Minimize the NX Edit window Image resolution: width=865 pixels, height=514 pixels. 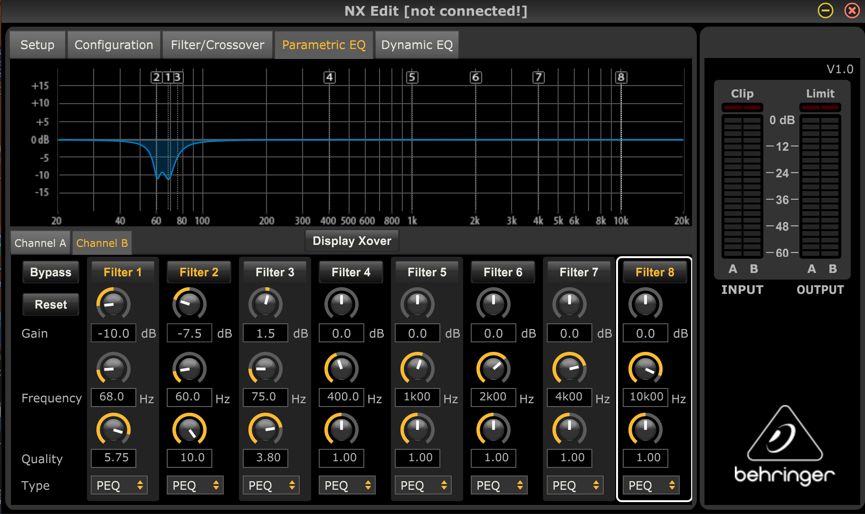tap(826, 10)
